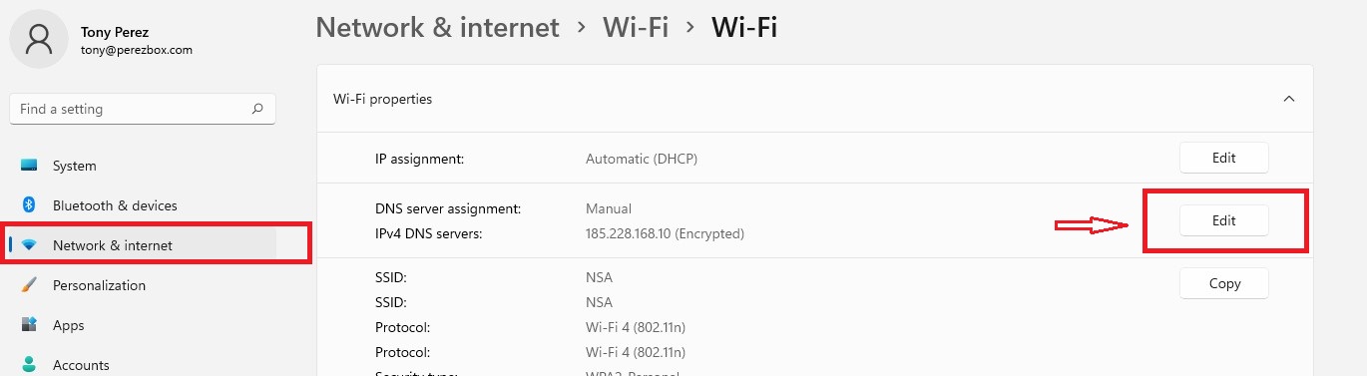Image resolution: width=1367 pixels, height=376 pixels.
Task: Focus the Find a setting field
Action: pyautogui.click(x=143, y=109)
